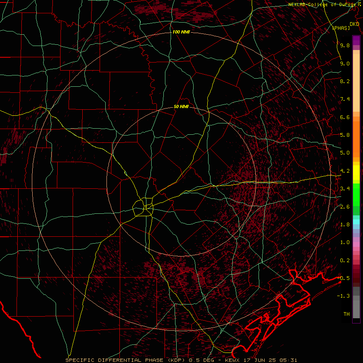Viewport: 363px width, 363px height.
Task: Click the "100 NMI" range ring label
Action: 181,32
